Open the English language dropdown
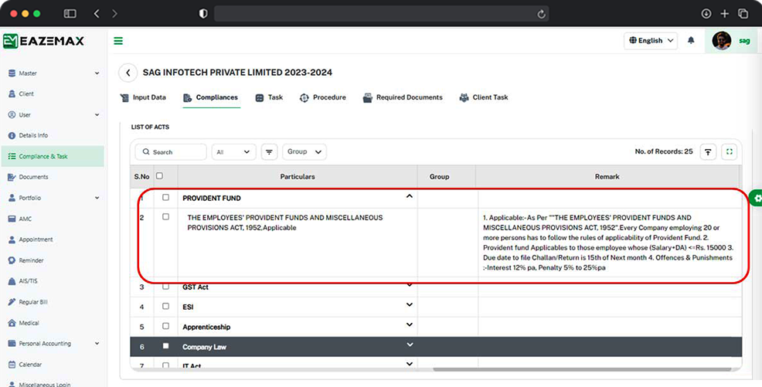Viewport: 762px width, 387px height. [x=651, y=41]
